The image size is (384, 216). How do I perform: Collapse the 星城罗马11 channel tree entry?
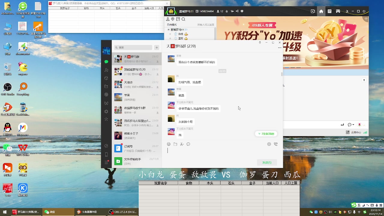168,30
